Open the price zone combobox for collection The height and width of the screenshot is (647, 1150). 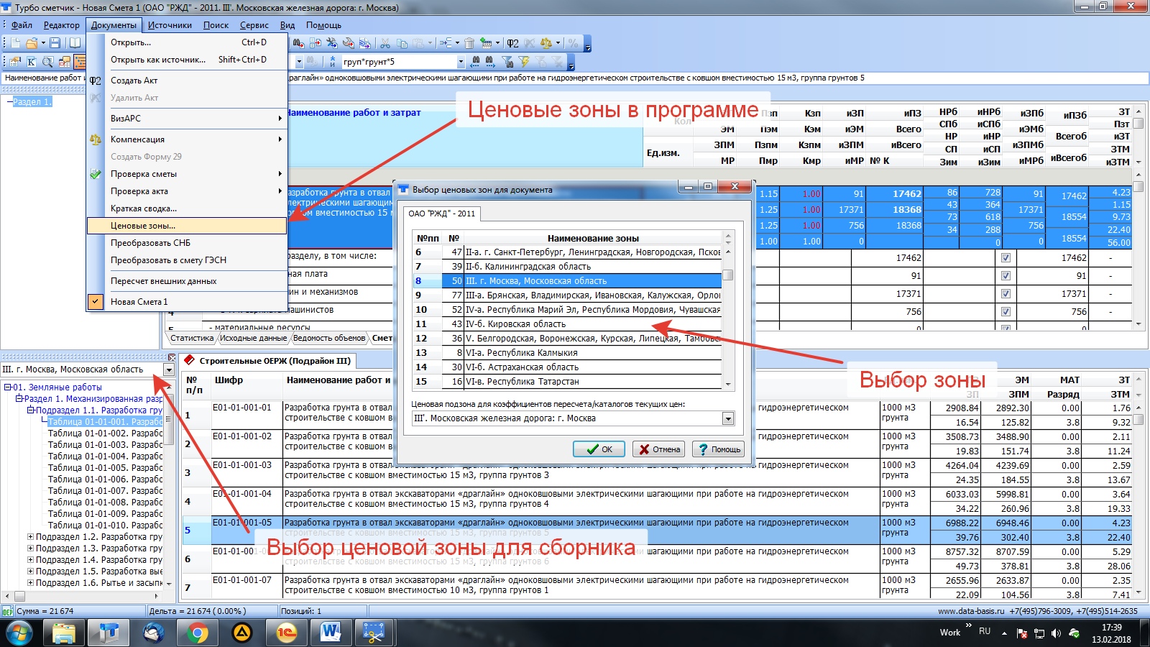click(x=168, y=370)
